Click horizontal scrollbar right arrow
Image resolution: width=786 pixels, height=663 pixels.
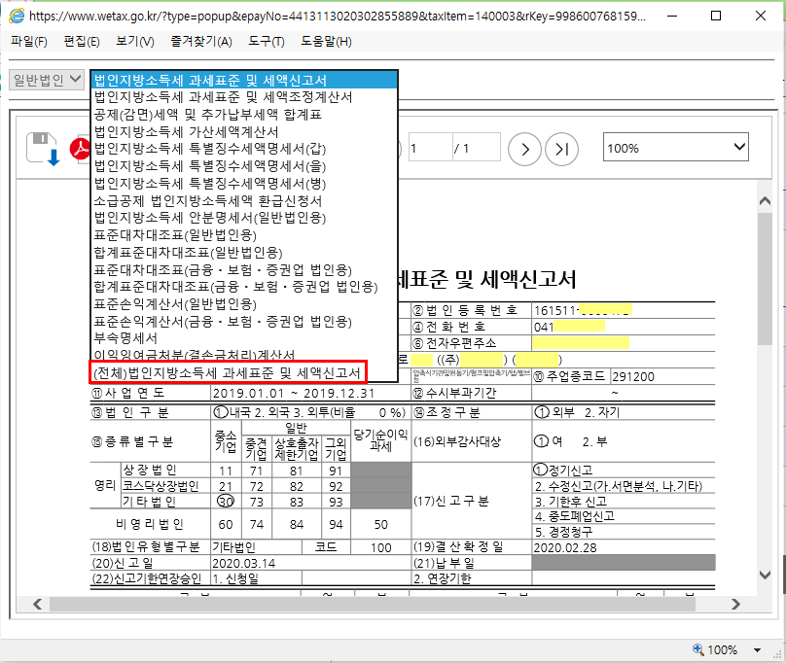[x=735, y=604]
